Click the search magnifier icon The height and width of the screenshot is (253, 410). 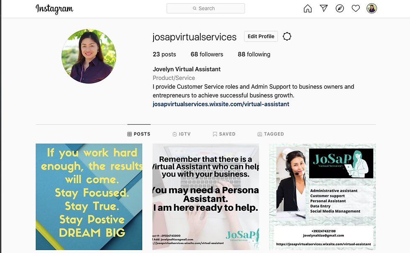pyautogui.click(x=195, y=8)
